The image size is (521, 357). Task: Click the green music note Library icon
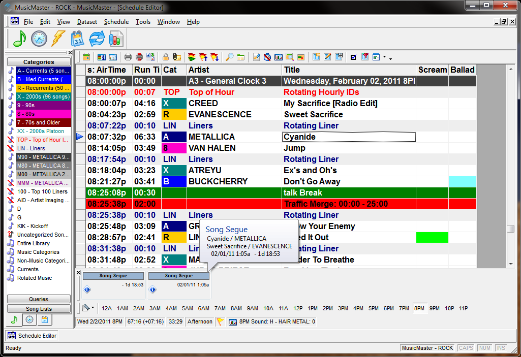[19, 39]
